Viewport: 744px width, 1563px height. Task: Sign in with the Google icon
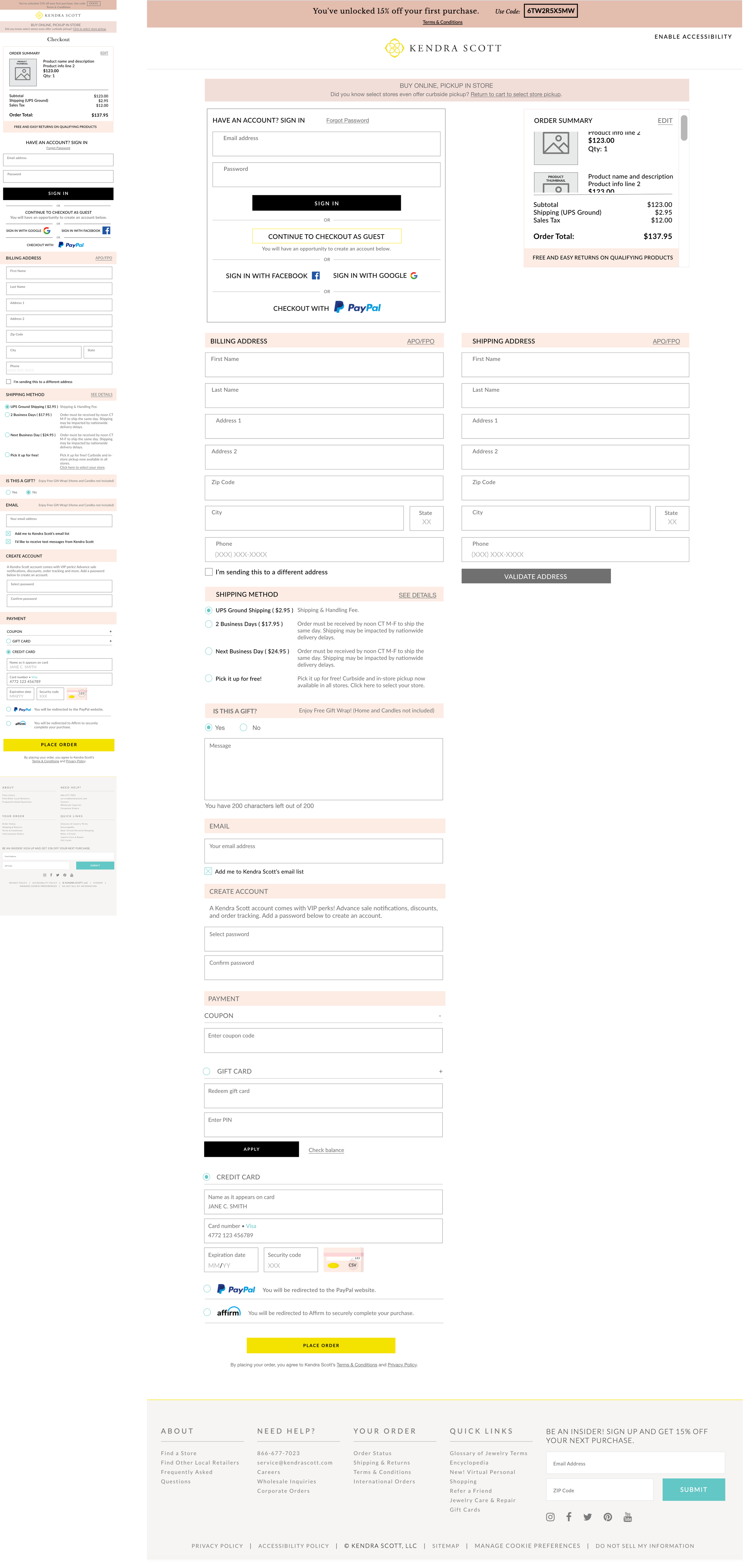coord(414,275)
